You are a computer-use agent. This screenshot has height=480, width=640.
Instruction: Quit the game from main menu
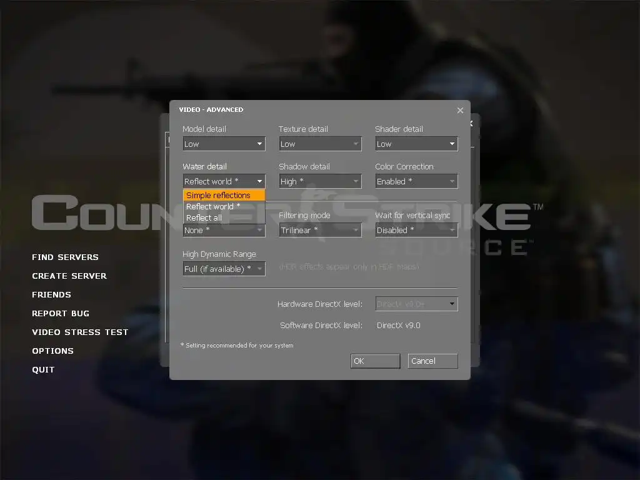(43, 370)
